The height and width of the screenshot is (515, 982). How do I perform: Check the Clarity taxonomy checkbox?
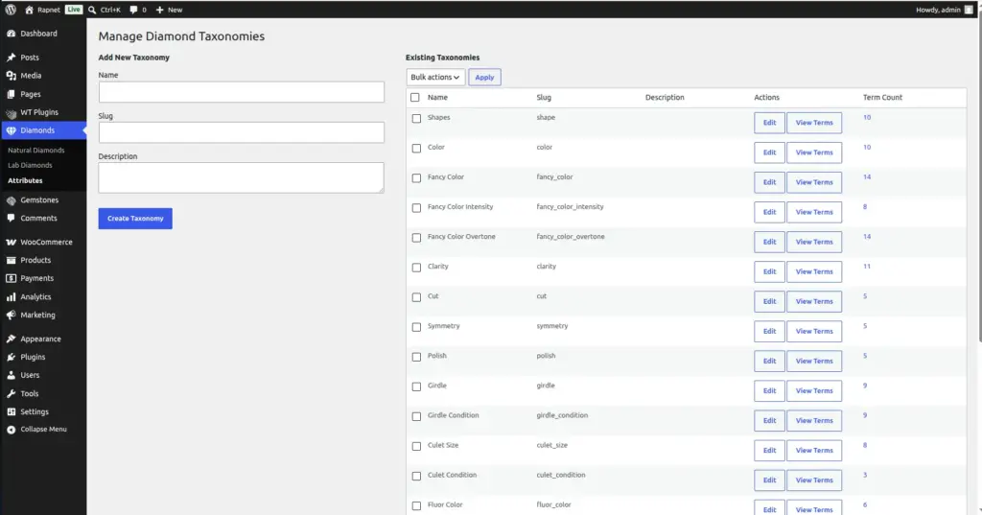click(x=416, y=268)
